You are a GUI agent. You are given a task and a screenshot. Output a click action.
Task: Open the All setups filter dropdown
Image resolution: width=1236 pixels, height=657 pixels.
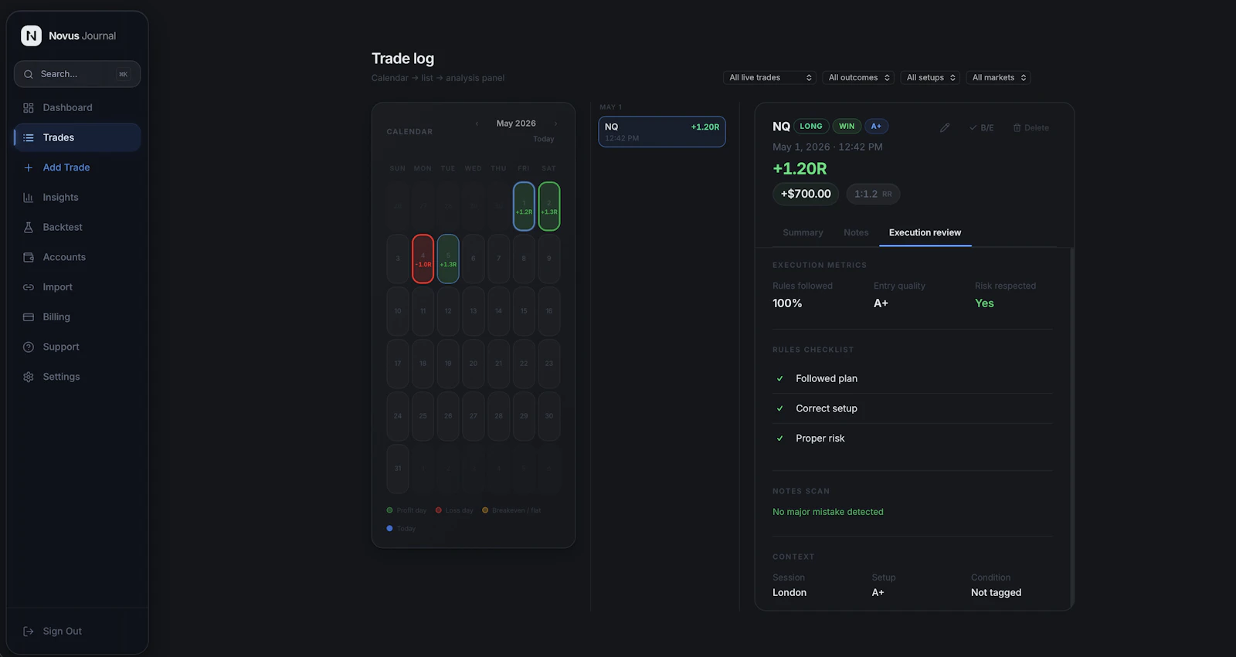point(930,77)
